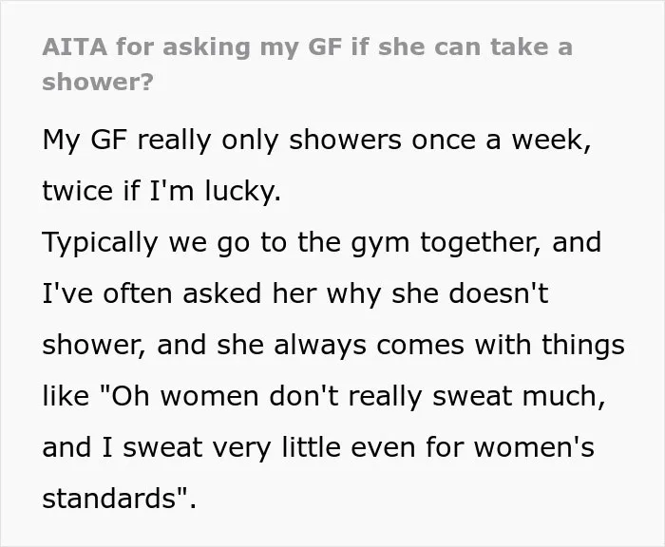Viewport: 665px width, 547px height.
Task: Click the word "Typically" in the post
Action: point(100,243)
